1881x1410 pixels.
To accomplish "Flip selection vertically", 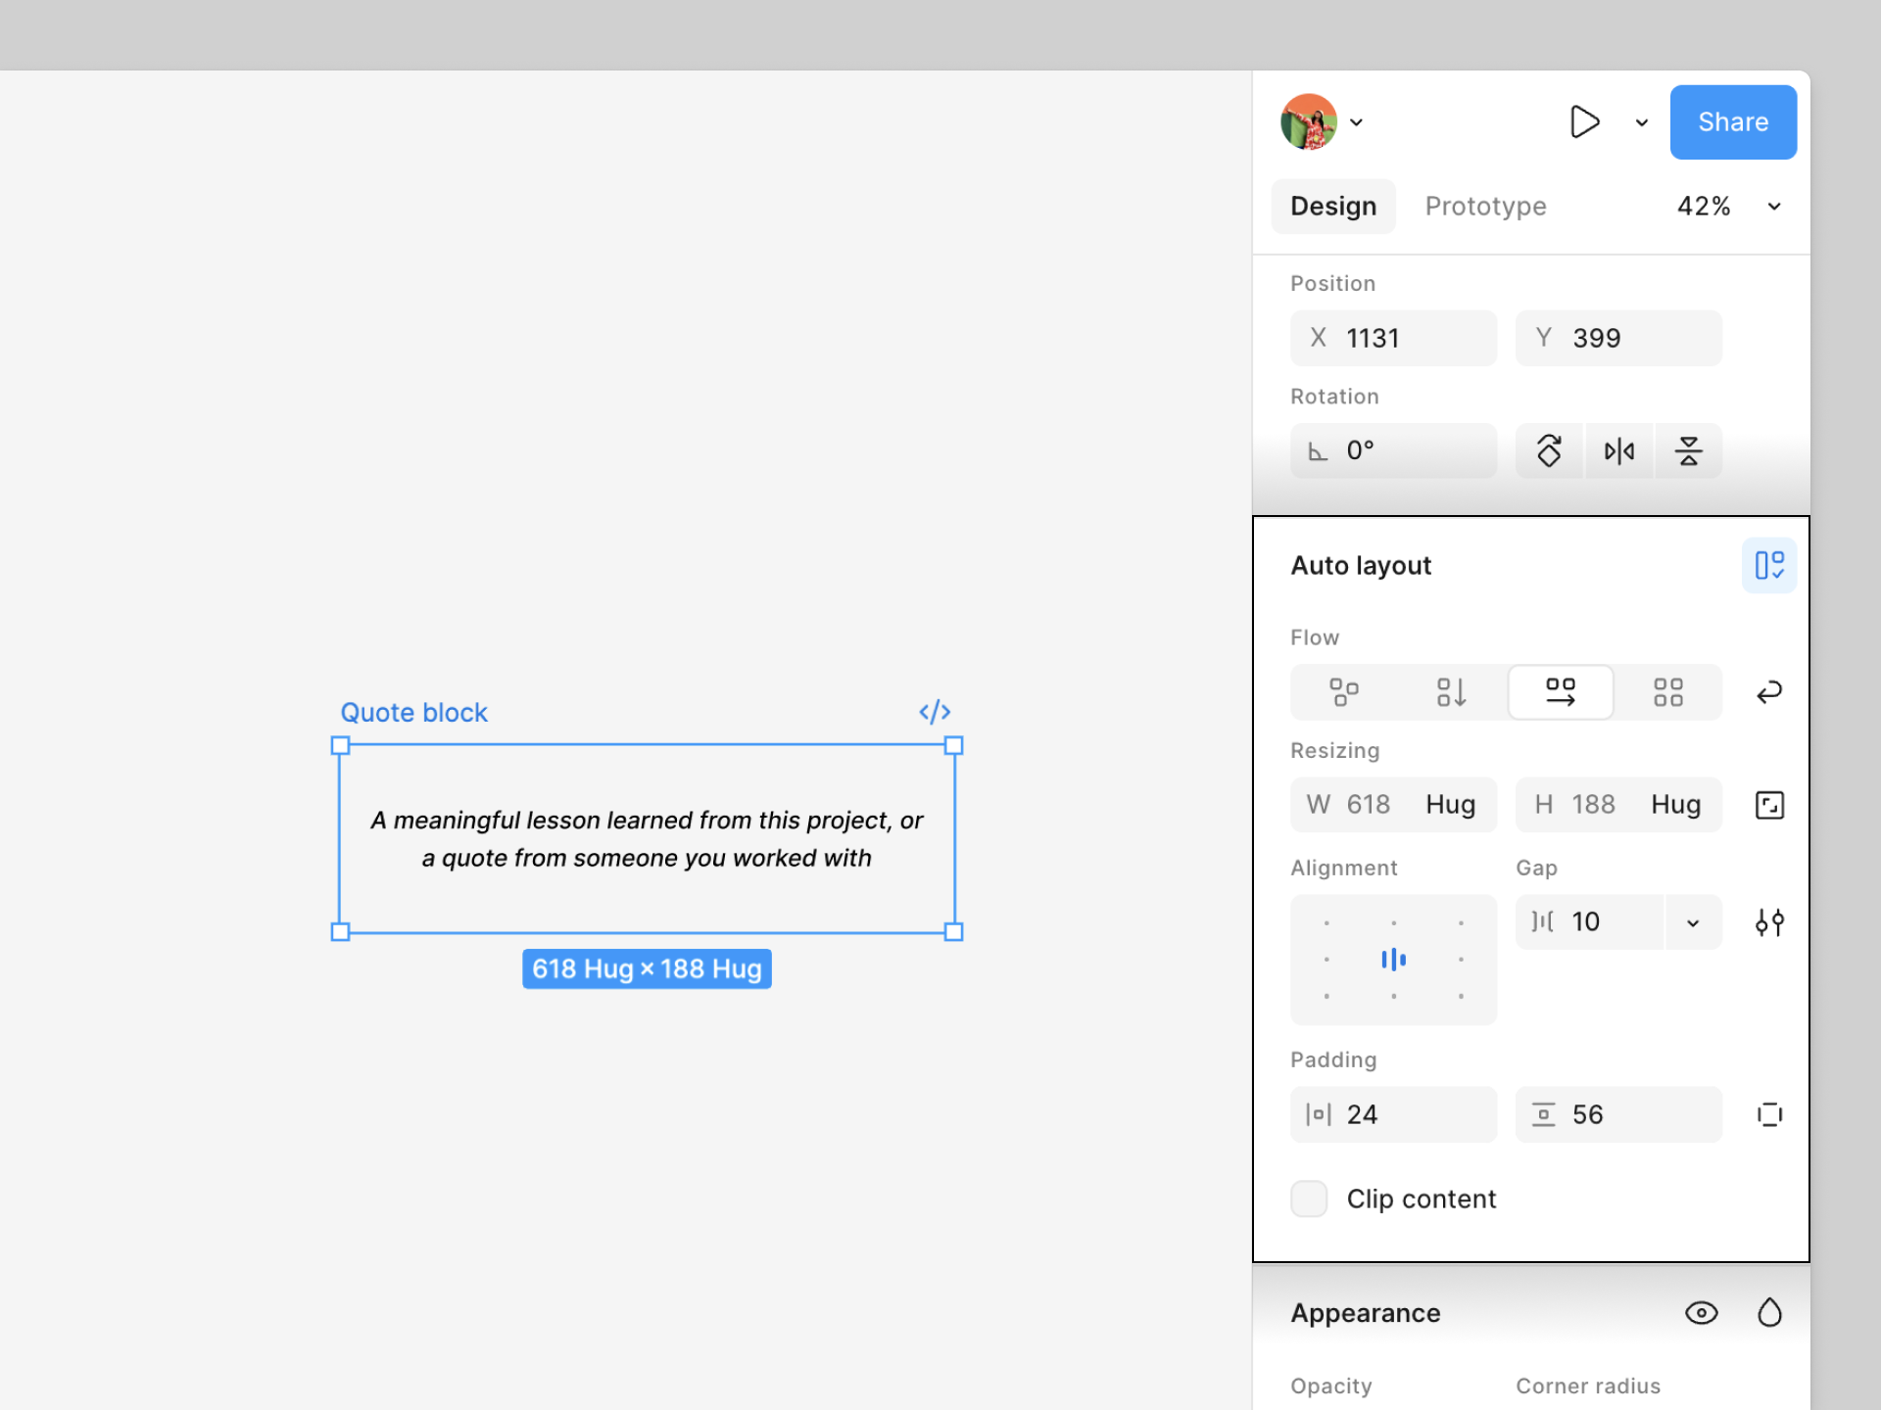I will 1688,450.
